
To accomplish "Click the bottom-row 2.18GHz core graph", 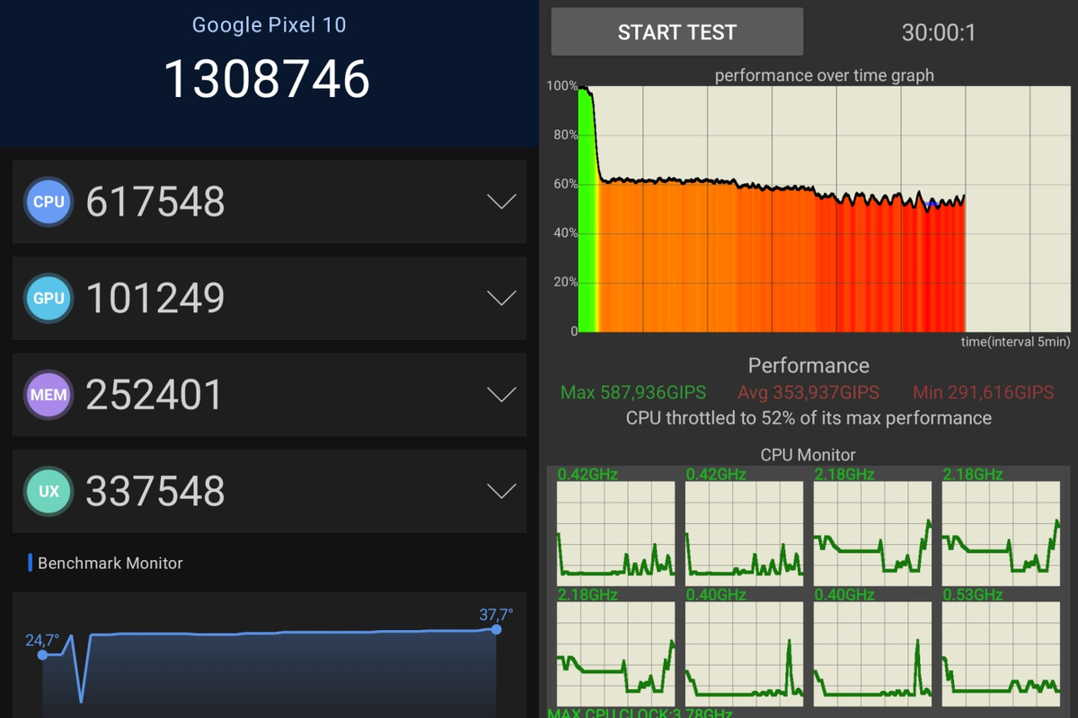I will pos(616,653).
